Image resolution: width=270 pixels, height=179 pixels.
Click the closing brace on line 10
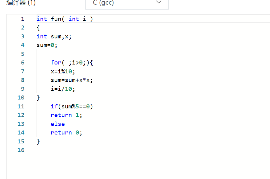coord(38,98)
